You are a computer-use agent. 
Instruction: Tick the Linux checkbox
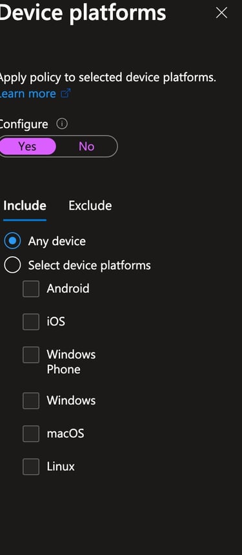click(31, 466)
